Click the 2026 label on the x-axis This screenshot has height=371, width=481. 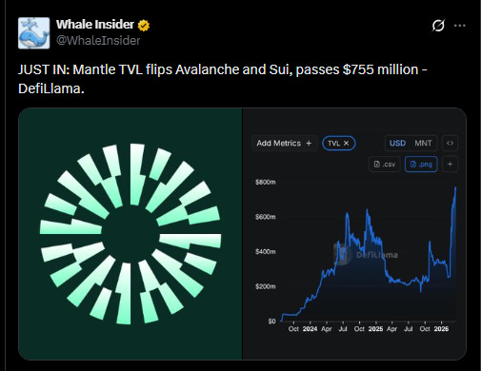(441, 329)
